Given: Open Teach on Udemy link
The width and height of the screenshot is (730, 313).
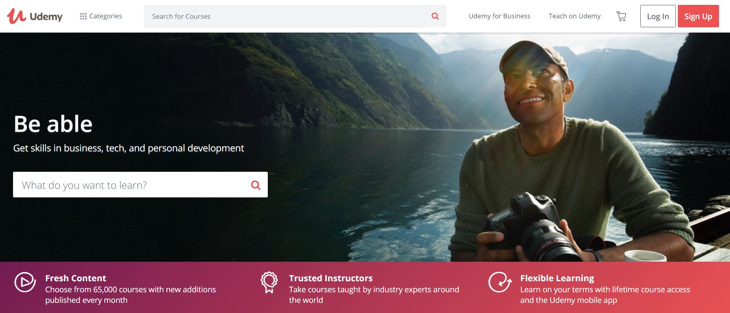Looking at the screenshot, I should [x=574, y=16].
